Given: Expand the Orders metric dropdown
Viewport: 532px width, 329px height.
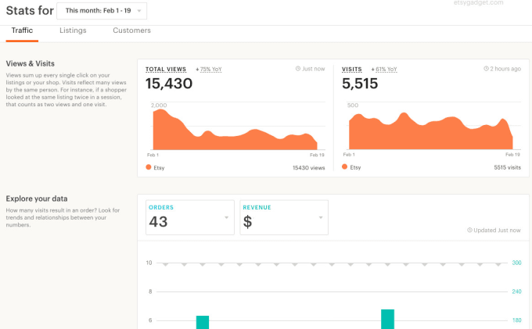Looking at the screenshot, I should (226, 217).
